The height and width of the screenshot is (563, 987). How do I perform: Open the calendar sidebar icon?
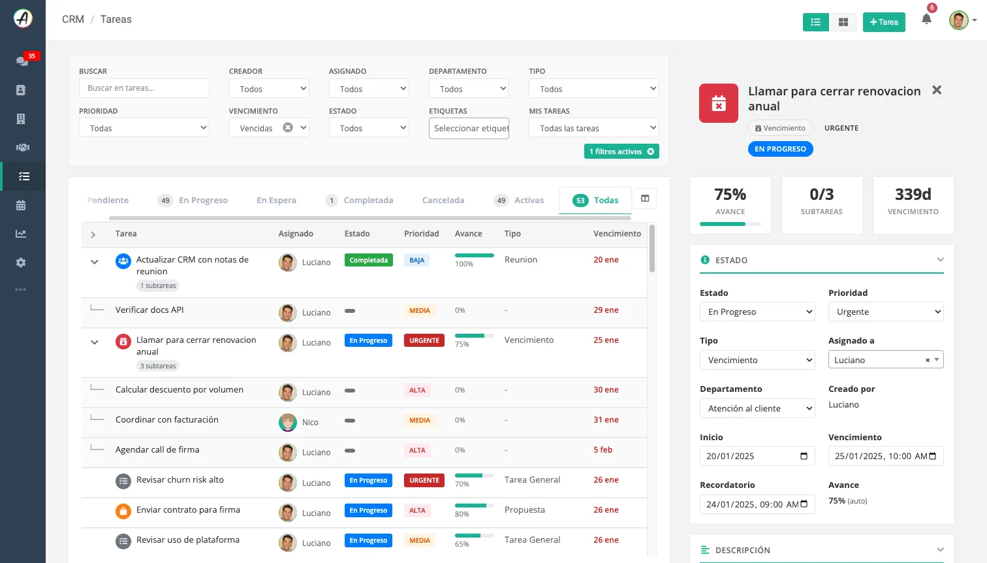[21, 205]
